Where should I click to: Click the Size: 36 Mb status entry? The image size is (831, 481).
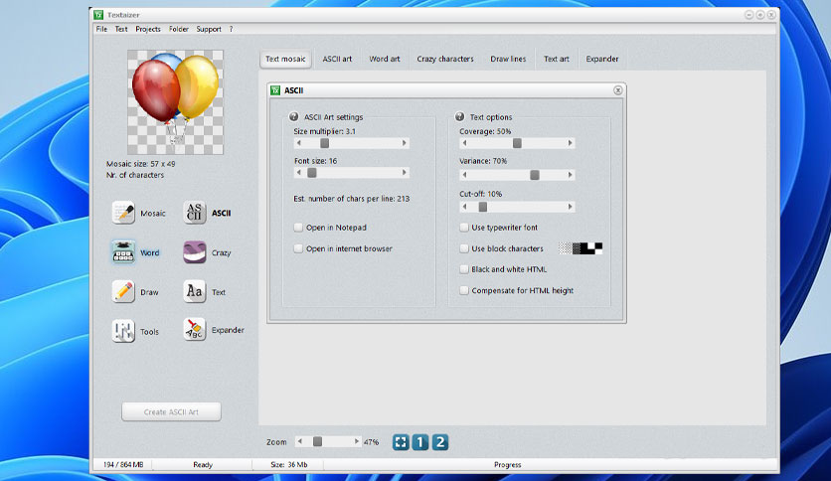[289, 464]
